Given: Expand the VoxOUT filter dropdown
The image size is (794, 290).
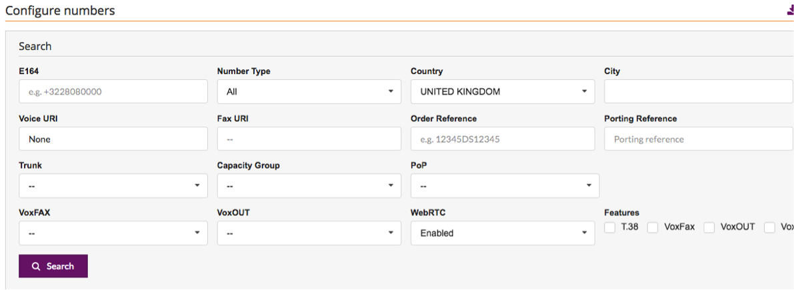Looking at the screenshot, I should pyautogui.click(x=309, y=233).
